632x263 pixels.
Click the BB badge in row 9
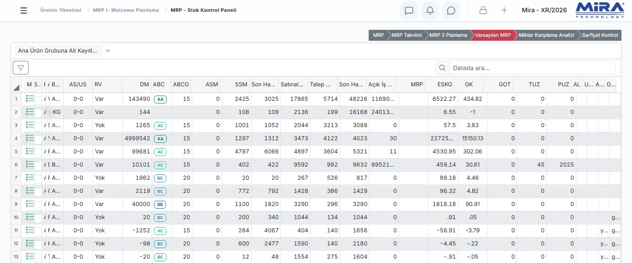[x=160, y=204]
